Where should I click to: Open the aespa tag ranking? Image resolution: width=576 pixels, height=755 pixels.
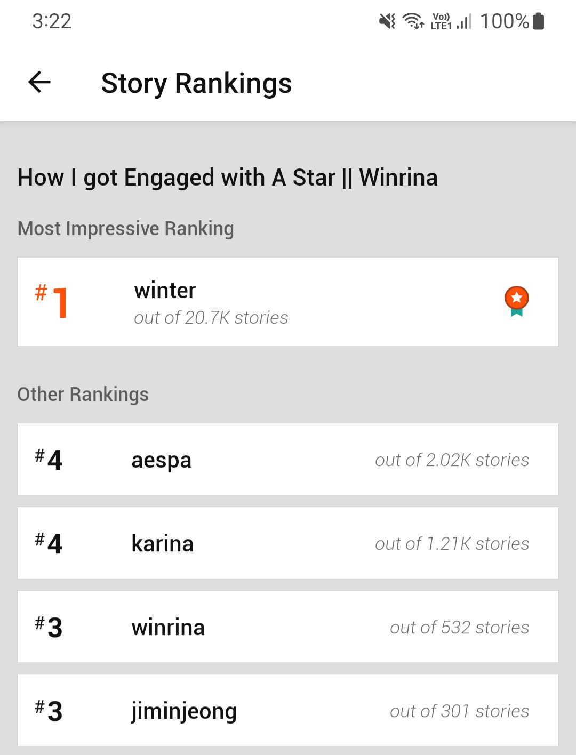click(288, 459)
